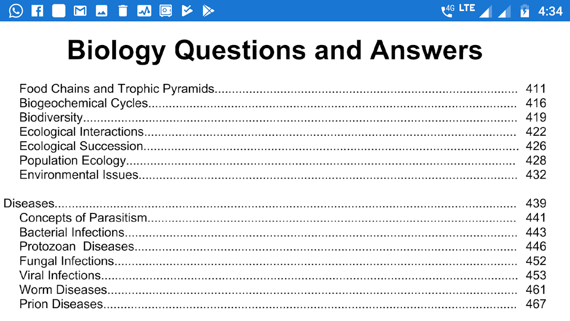Tap the white square notification icon
570x321 pixels.
[x=59, y=11]
